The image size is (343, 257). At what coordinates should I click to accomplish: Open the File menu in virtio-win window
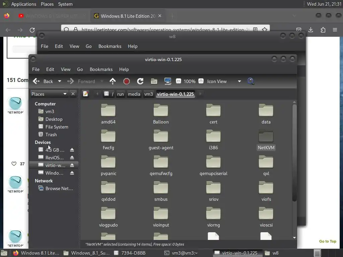[x=36, y=69]
